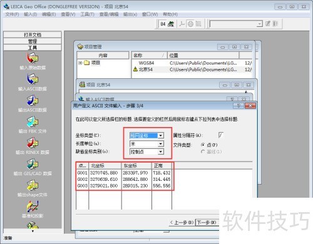Go back with 上一步 (B) button
The width and height of the screenshot is (313, 244).
coord(182,223)
